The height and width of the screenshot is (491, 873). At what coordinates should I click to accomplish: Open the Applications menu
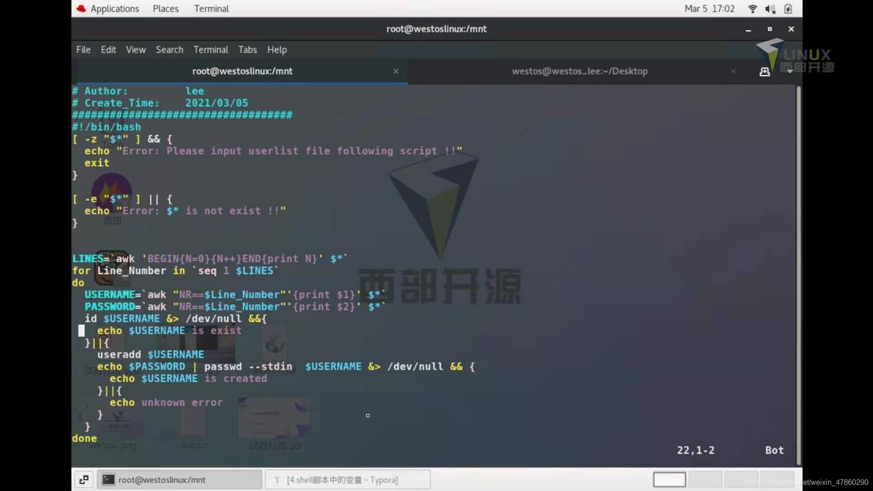[115, 9]
